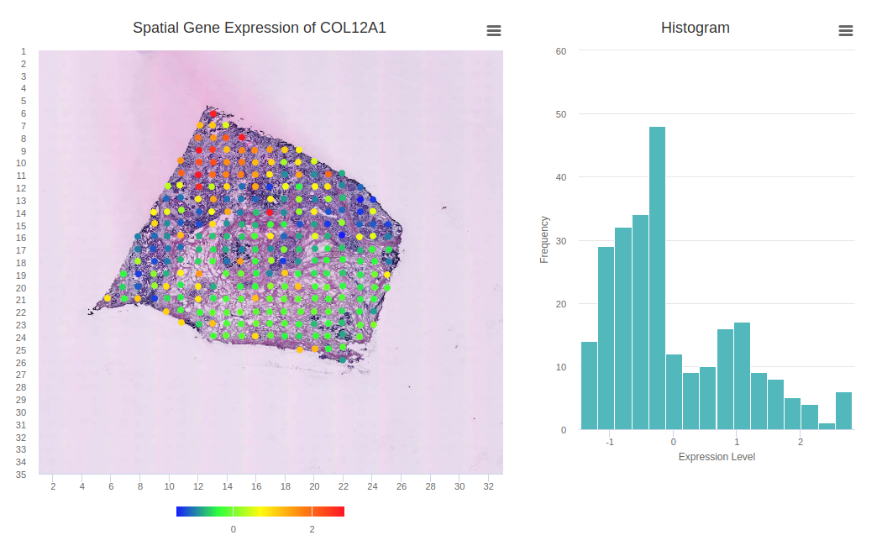Click the 'Histogram' chart title
The height and width of the screenshot is (551, 882).
695,28
